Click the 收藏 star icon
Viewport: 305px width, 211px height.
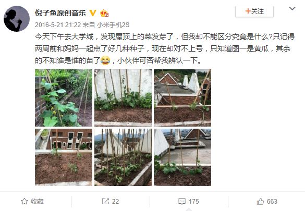point(25,201)
